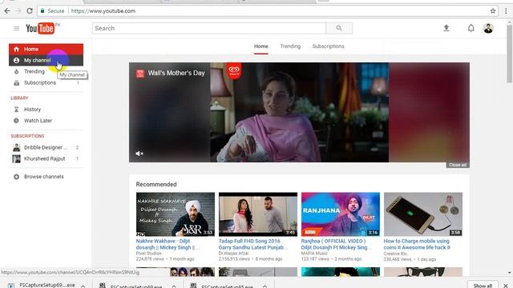Click the Dribble Designer channel avatar
513x288 pixels.
click(16, 147)
